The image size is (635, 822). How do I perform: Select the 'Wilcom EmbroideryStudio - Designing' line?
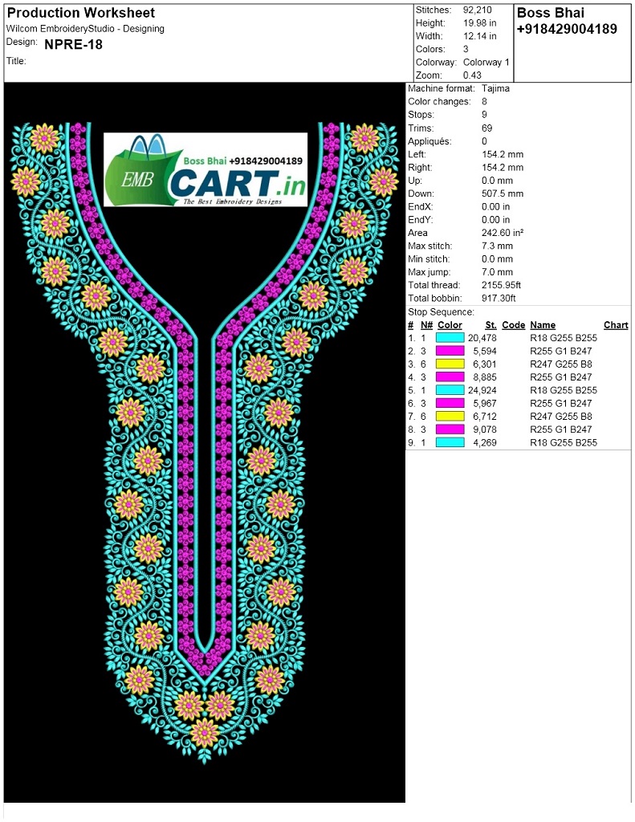85,29
